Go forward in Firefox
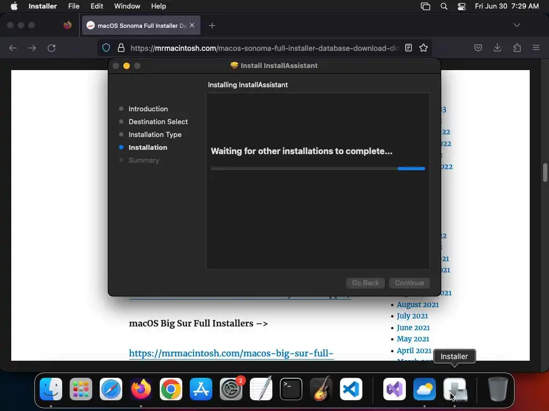549x411 pixels. [x=32, y=48]
